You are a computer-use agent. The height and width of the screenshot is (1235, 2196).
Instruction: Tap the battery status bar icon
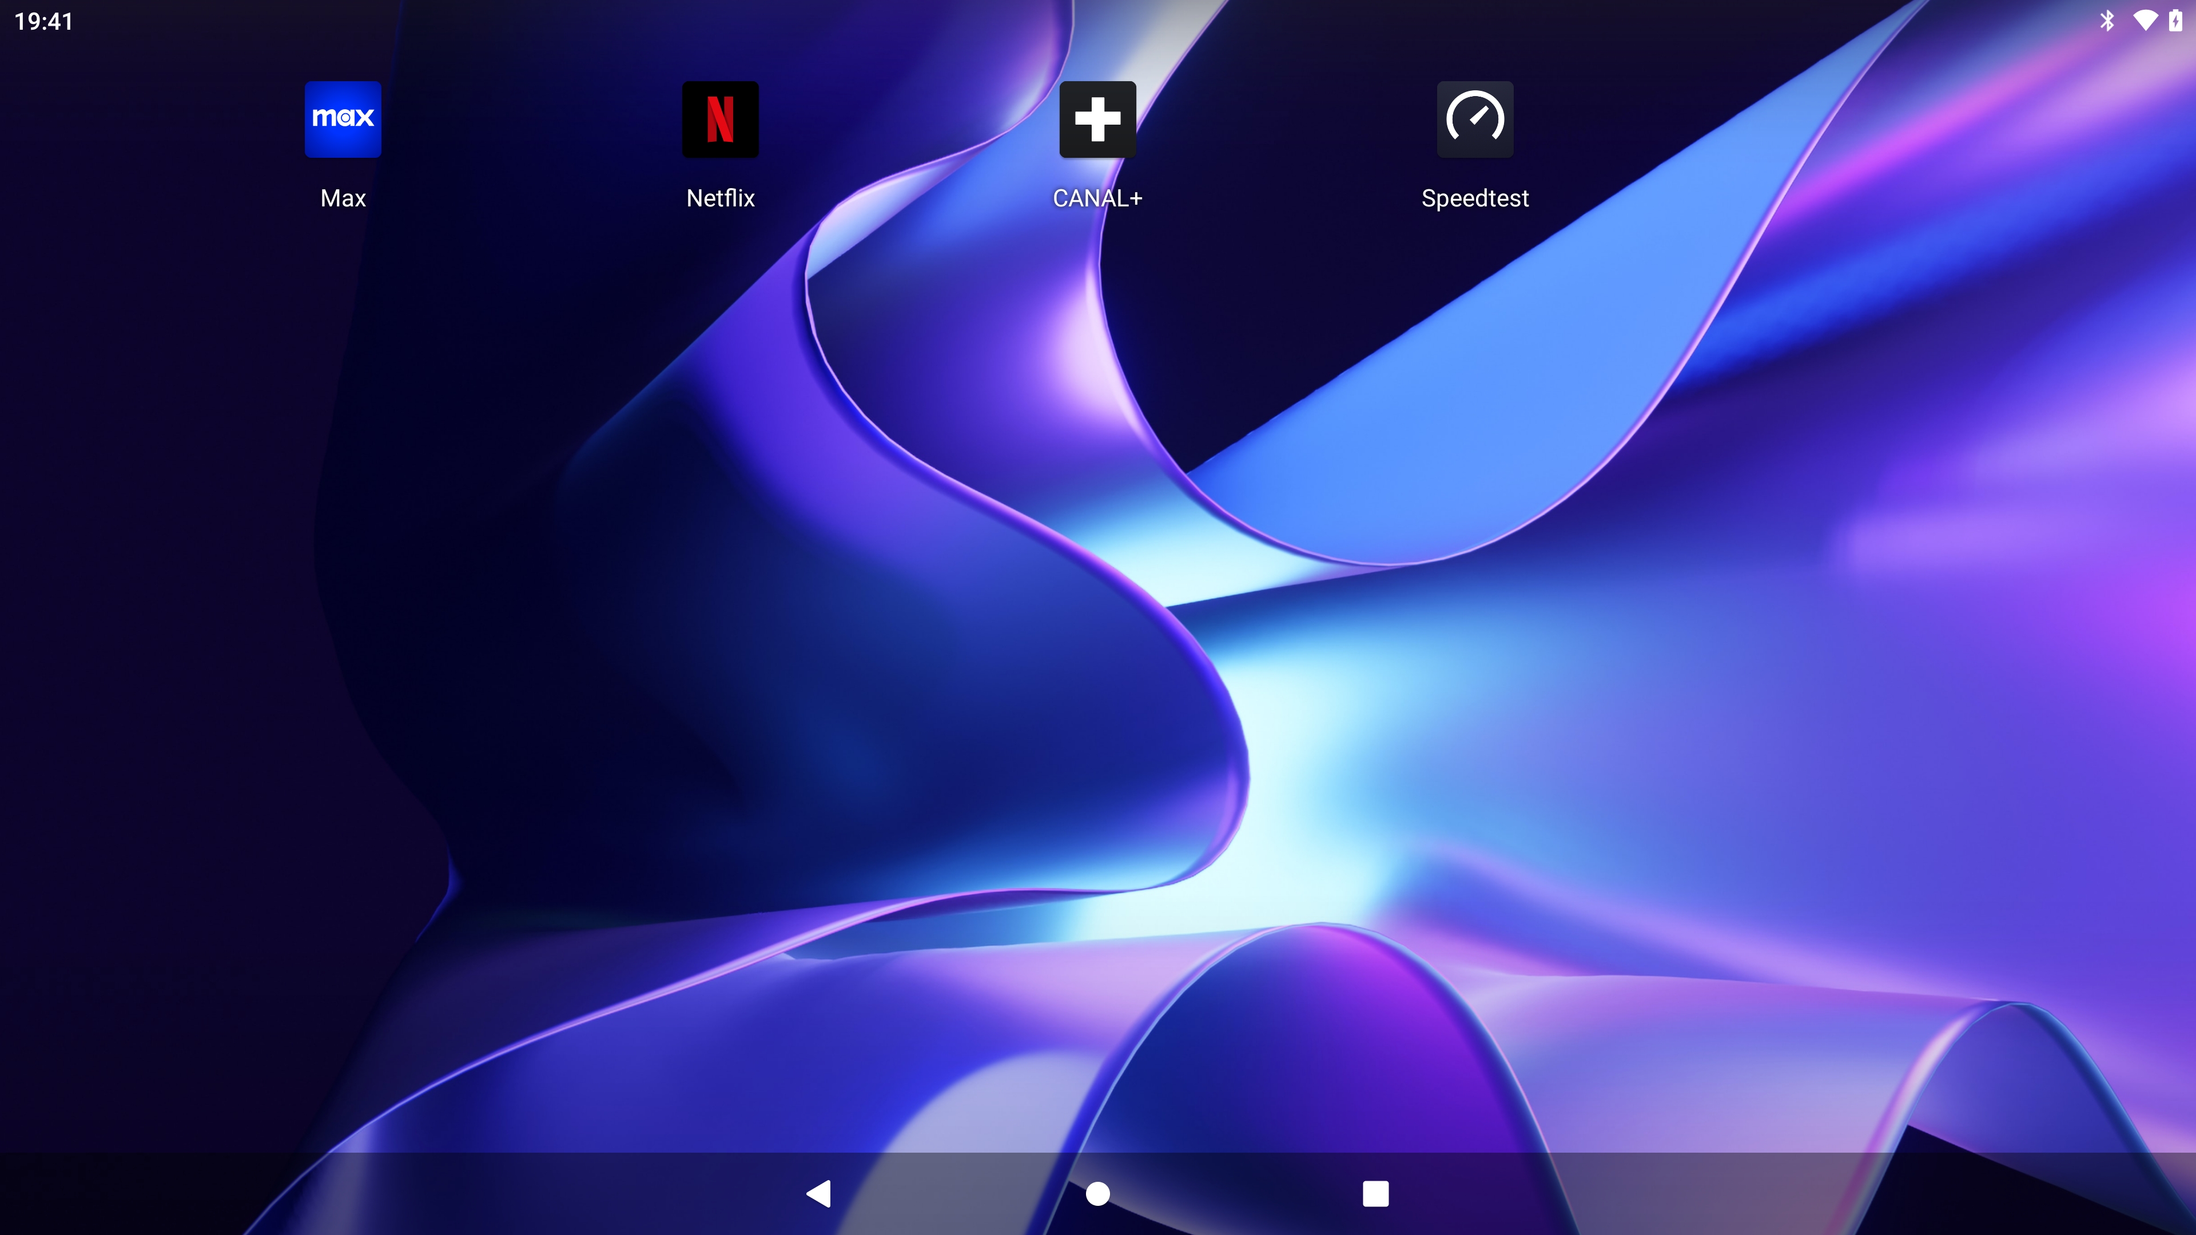pyautogui.click(x=2175, y=21)
